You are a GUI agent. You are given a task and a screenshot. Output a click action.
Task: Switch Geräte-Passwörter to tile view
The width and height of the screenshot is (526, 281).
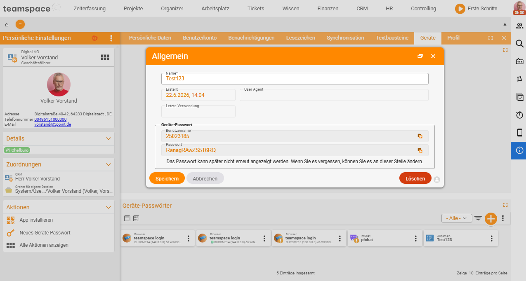(136, 218)
